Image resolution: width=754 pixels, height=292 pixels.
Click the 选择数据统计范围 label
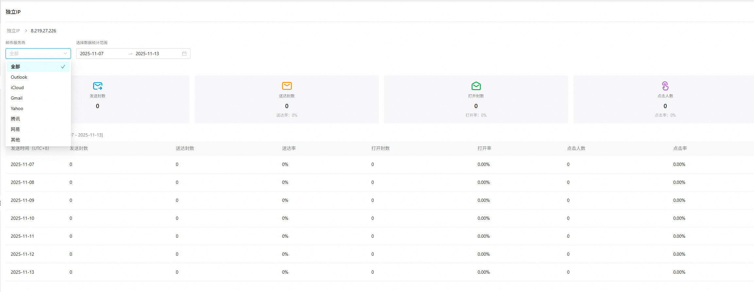tap(92, 43)
